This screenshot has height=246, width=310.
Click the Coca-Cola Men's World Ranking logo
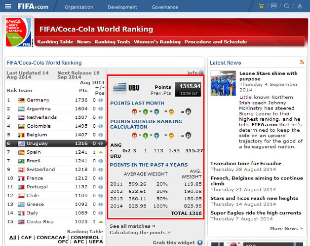[x=19, y=32]
